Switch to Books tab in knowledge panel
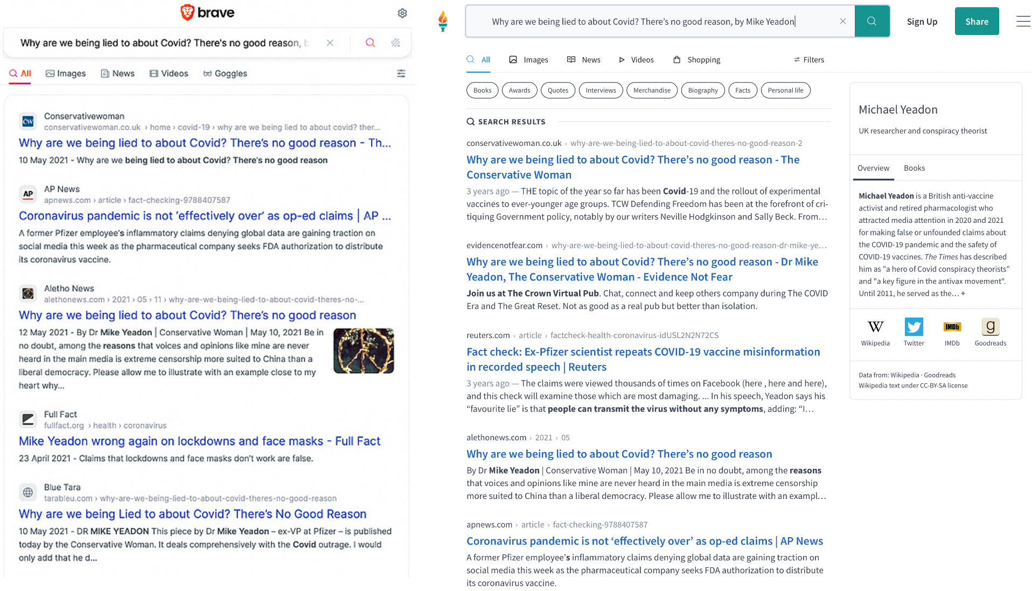The height and width of the screenshot is (591, 1032). [x=914, y=168]
